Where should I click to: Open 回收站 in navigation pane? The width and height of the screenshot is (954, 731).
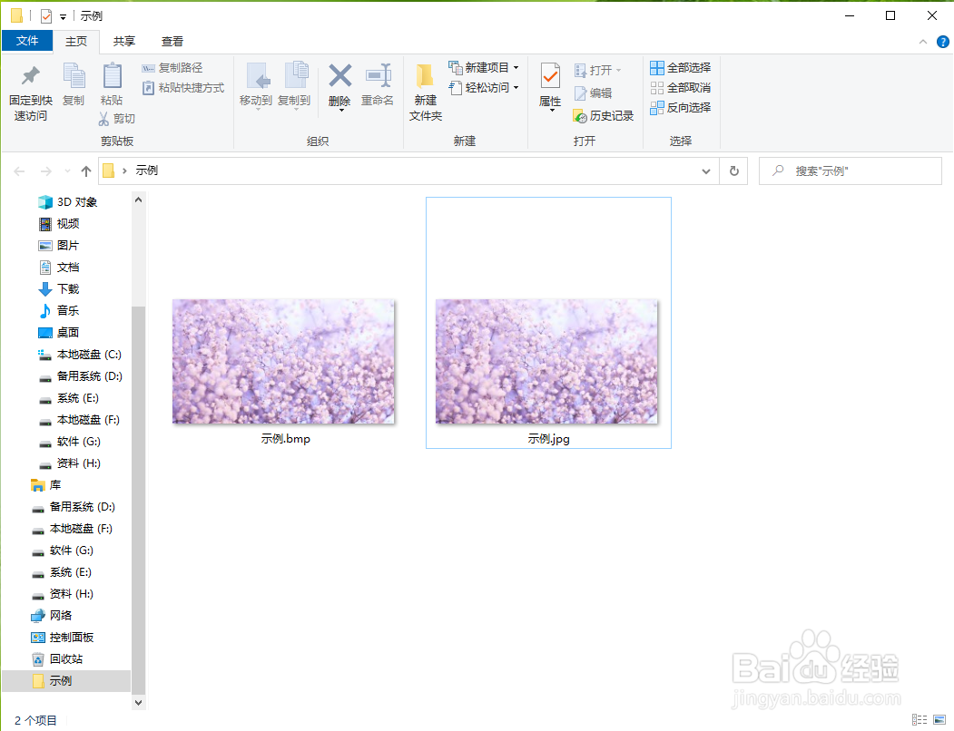[57, 659]
